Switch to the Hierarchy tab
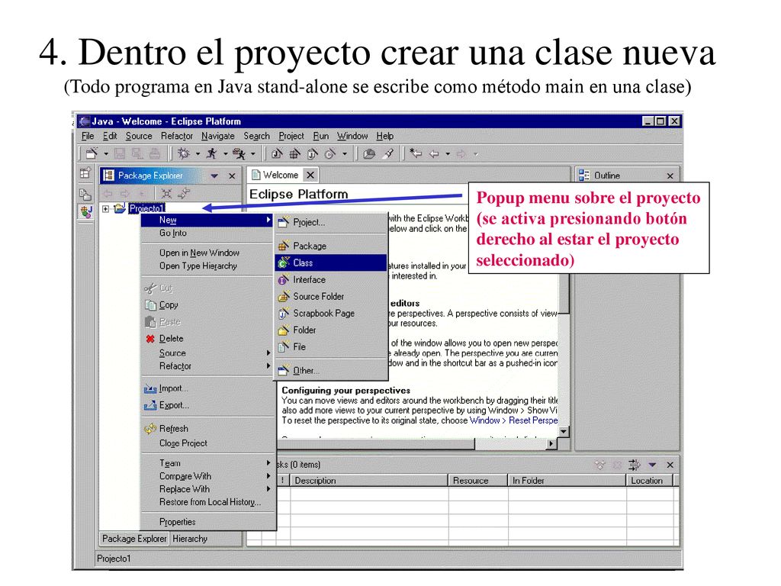Viewport: 781px width, 586px height. point(190,539)
